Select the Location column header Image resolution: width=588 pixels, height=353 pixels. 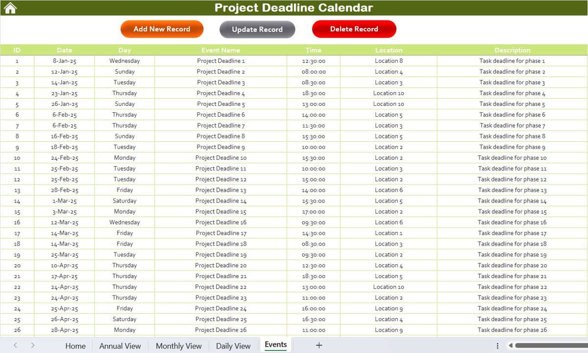[389, 50]
